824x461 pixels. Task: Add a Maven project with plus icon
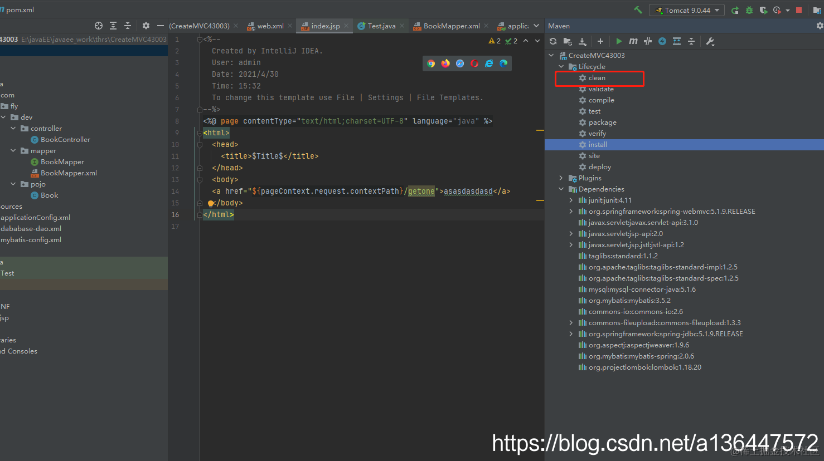[x=600, y=41]
